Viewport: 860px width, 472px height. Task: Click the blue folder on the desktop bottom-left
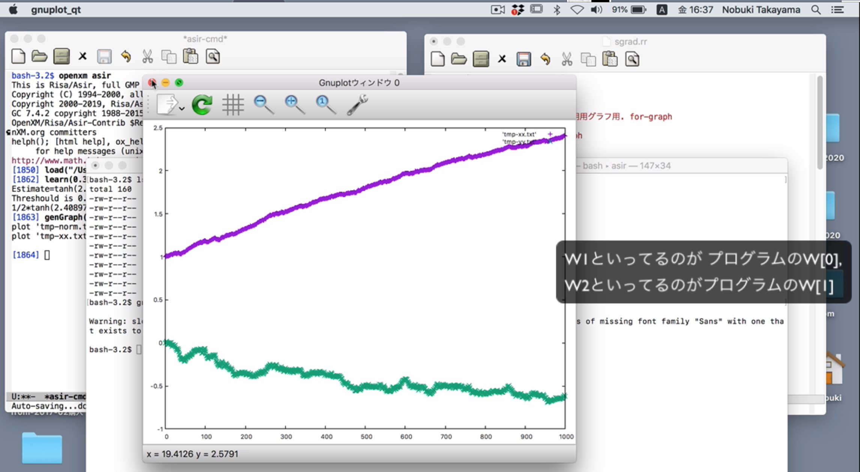(42, 448)
